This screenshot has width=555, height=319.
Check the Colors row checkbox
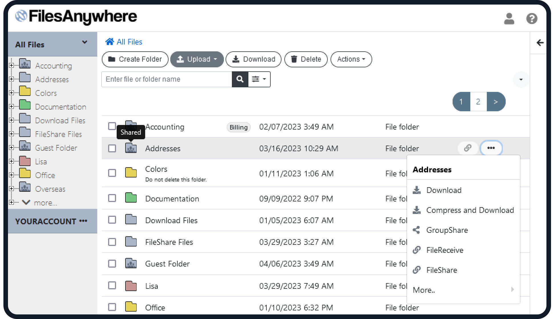112,173
